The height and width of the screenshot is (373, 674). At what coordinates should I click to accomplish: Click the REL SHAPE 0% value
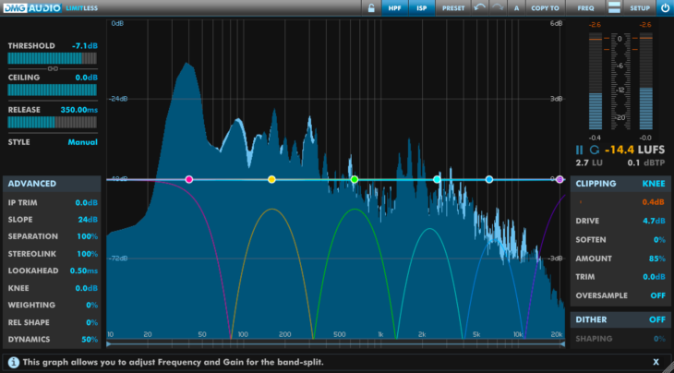[92, 322]
